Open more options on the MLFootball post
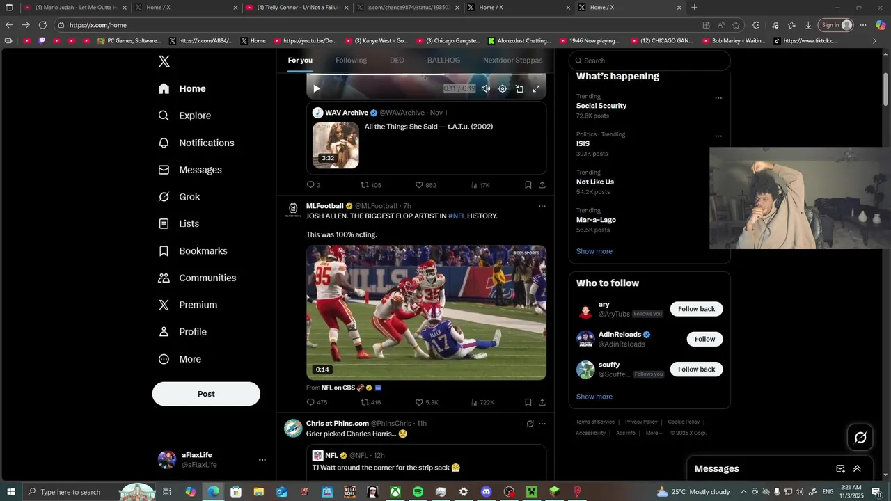 (542, 206)
